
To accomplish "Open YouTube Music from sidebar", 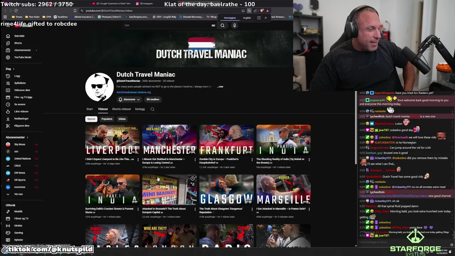I will click(22, 57).
